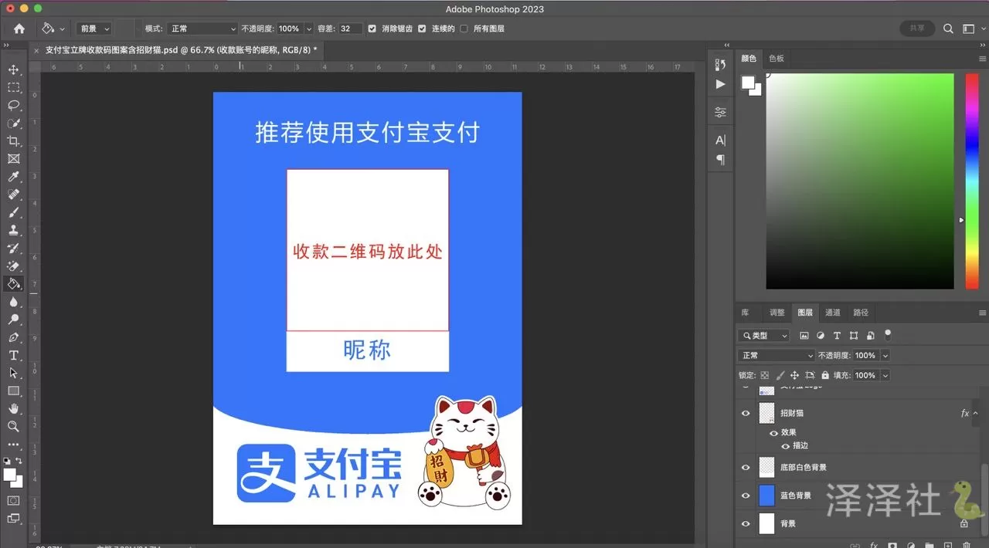
Task: Select the Clone Stamp tool
Action: 14,230
